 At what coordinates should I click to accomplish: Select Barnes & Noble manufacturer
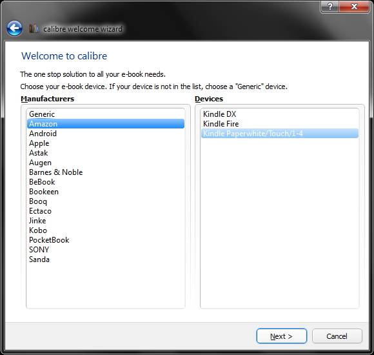106,172
